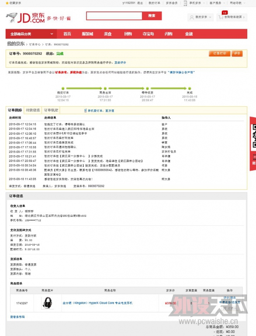Click the headset product thumbnail
Image resolution: width=256 pixels, height=336 pixels.
click(x=47, y=303)
